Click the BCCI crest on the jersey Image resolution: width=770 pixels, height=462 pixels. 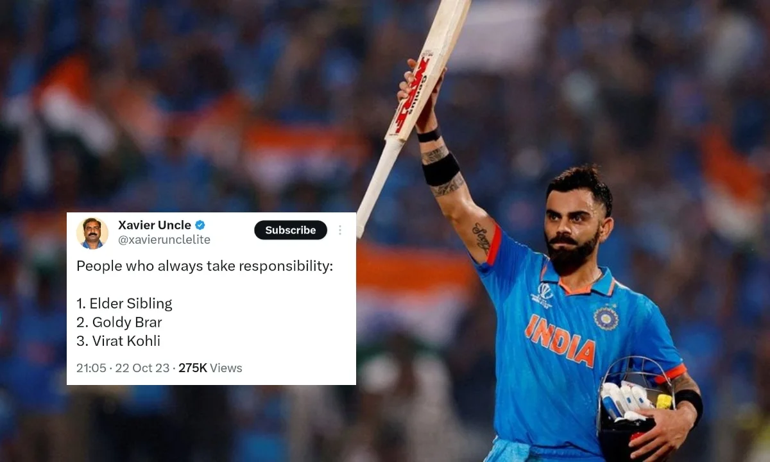605,318
